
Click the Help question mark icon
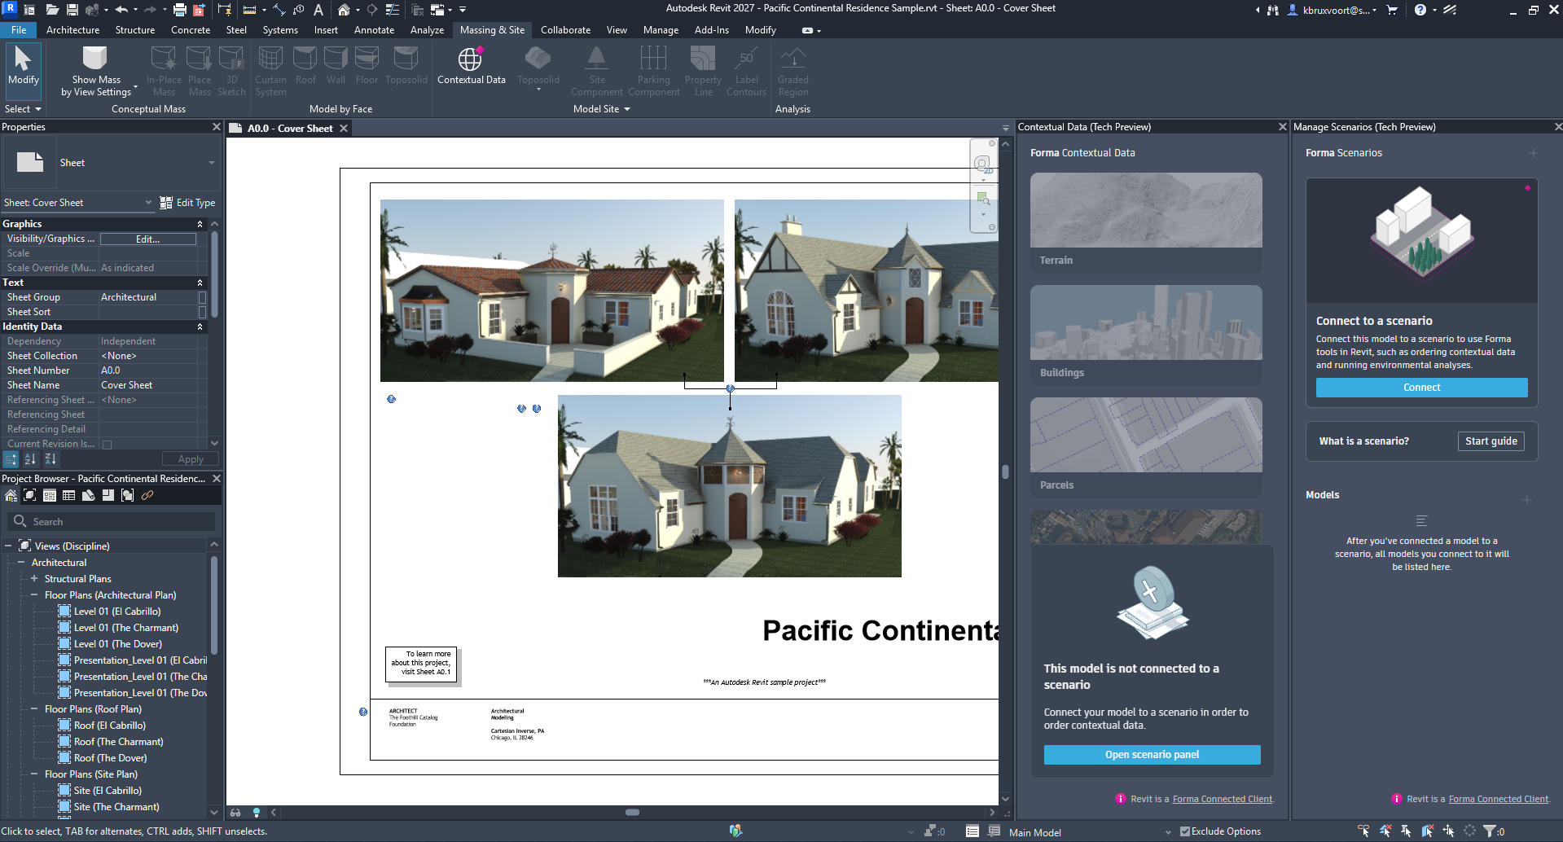[1420, 10]
